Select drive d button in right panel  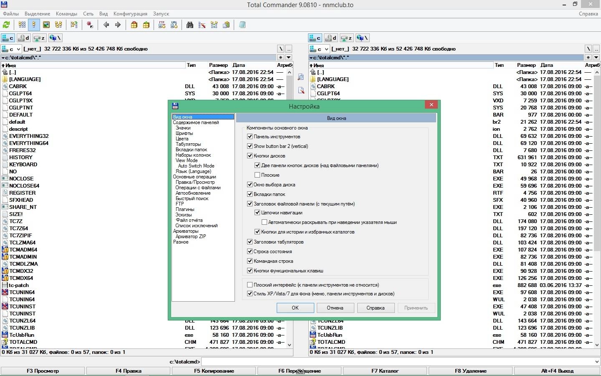[x=331, y=38]
